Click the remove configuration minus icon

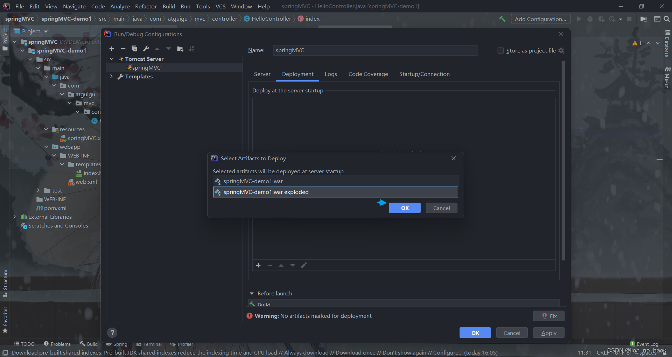pos(123,49)
